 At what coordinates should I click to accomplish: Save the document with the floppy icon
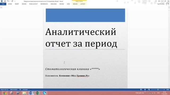click(5, 1)
